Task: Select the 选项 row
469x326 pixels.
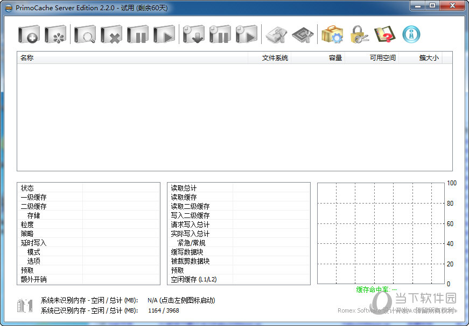Action: click(88, 261)
